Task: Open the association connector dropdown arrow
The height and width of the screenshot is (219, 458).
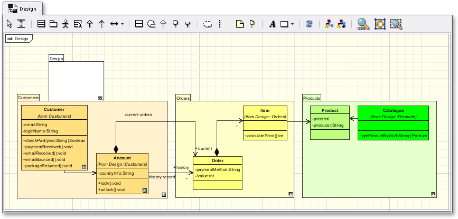Action: (123, 24)
